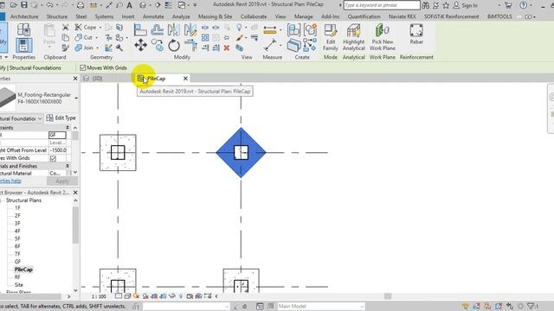Open the Massing & Site ribbon tab
Image resolution: width=554 pixels, height=311 pixels.
click(x=215, y=16)
